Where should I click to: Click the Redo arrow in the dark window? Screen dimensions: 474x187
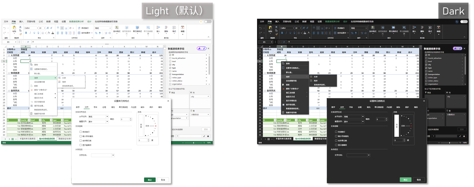point(260,33)
